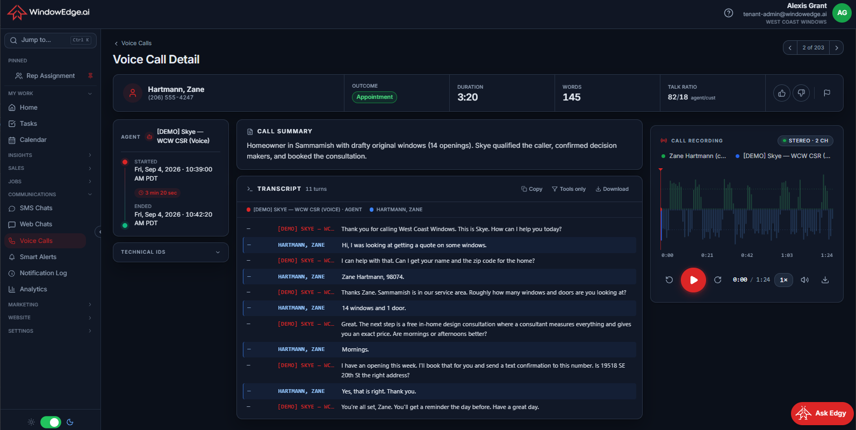Toggle Tools only transcript filter
This screenshot has width=856, height=430.
point(569,189)
